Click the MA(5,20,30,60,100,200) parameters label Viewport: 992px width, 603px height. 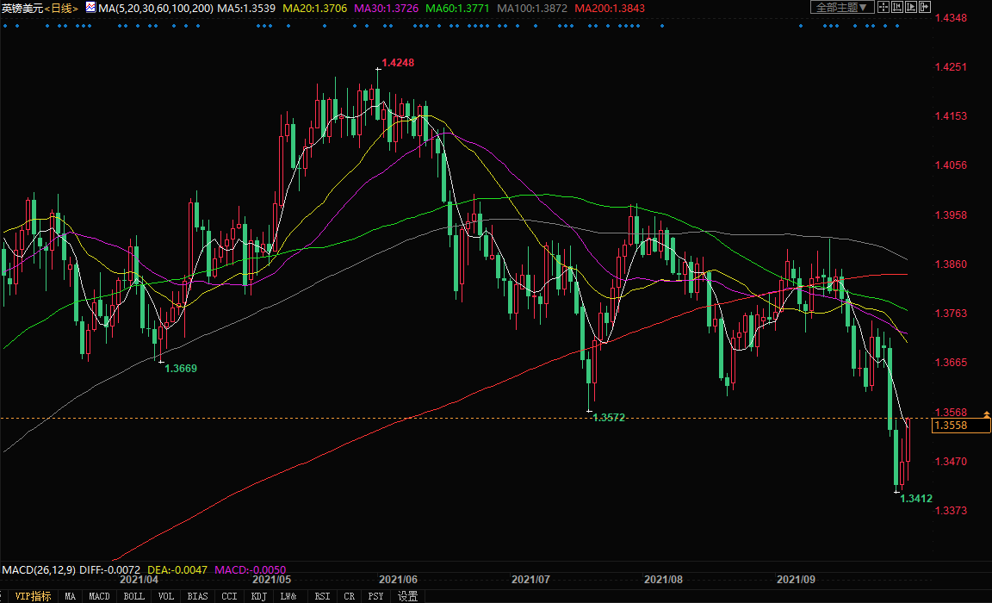click(x=157, y=8)
